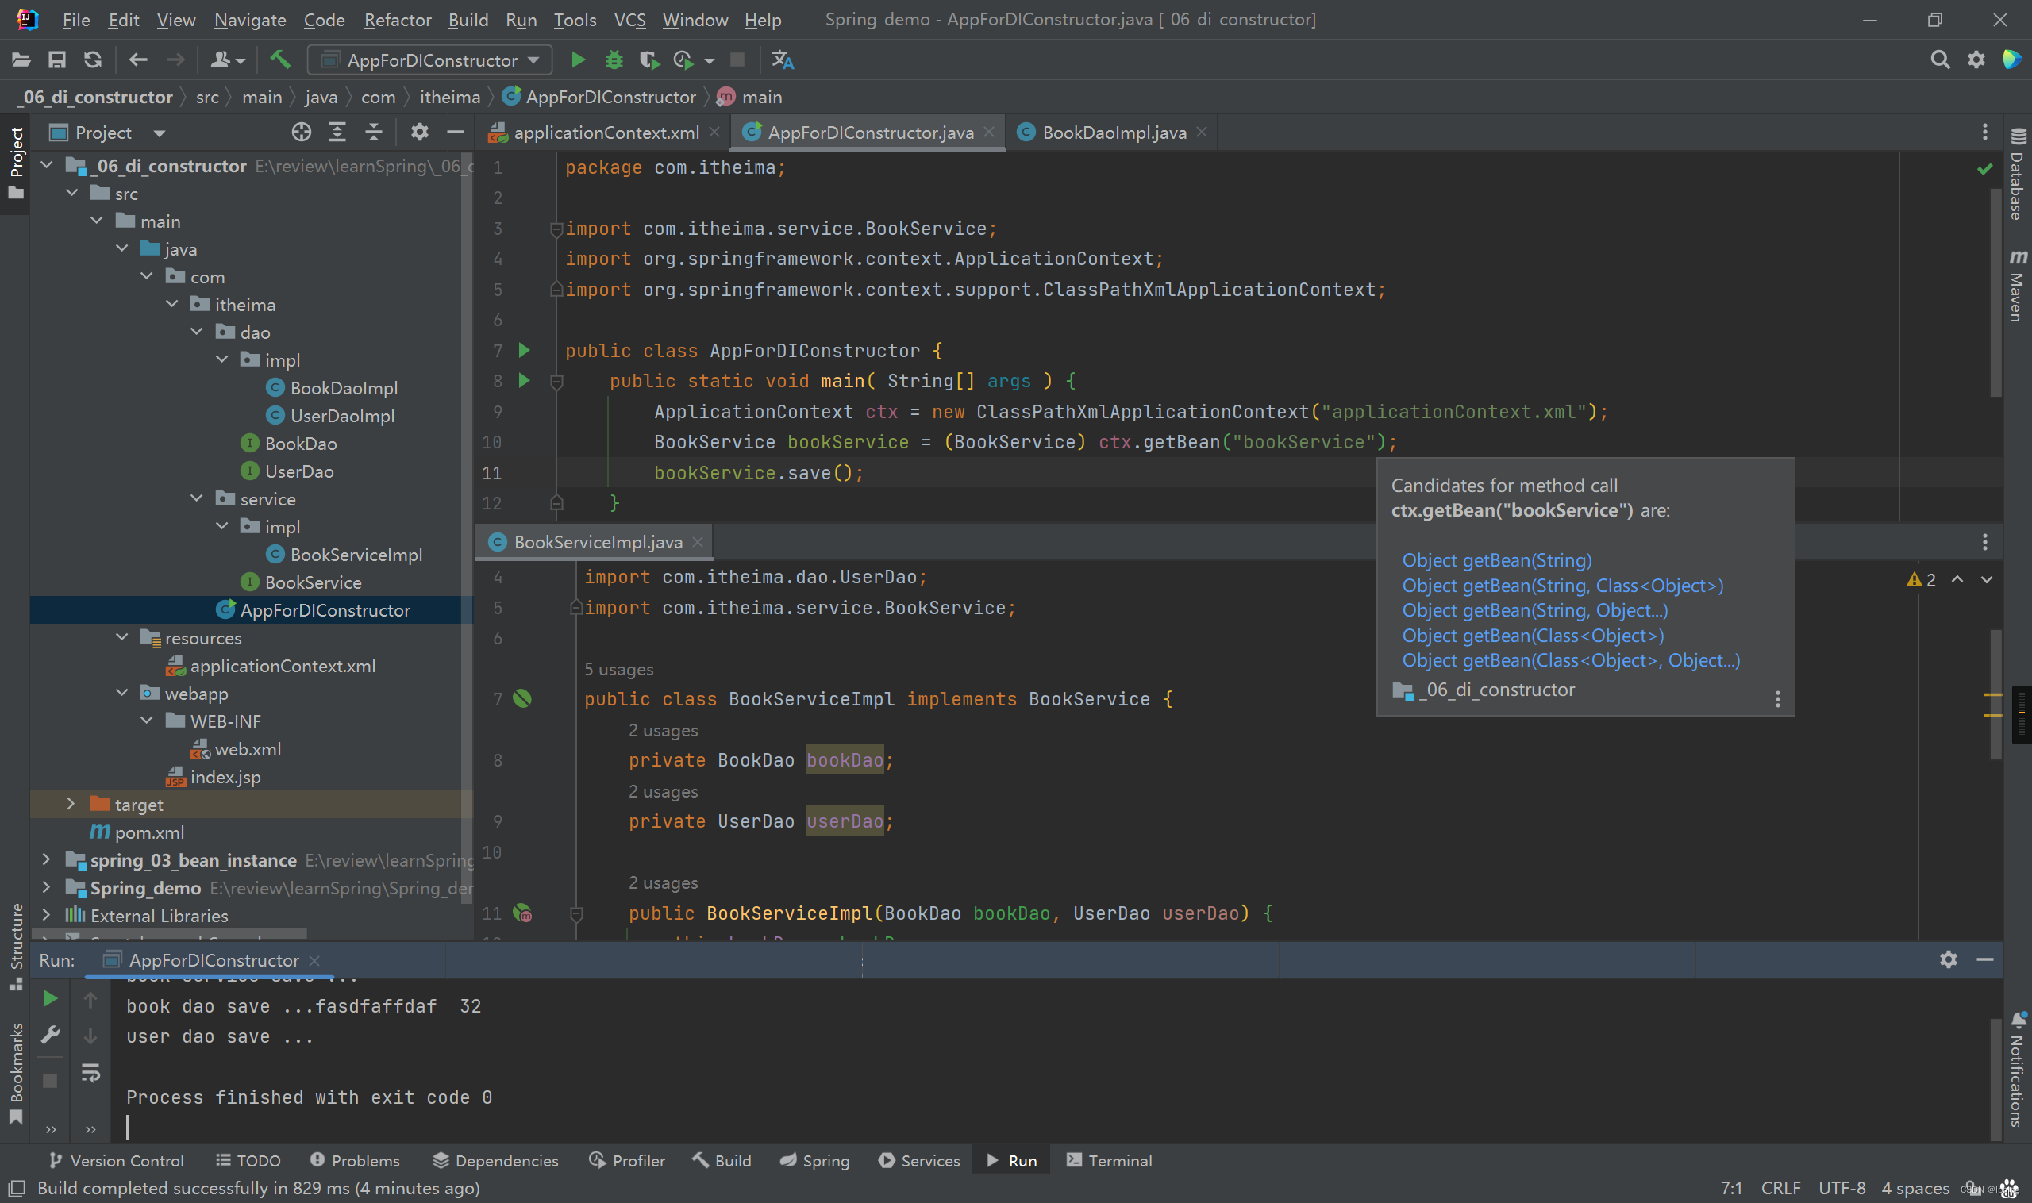Navigate Back with the left arrow

(x=138, y=60)
